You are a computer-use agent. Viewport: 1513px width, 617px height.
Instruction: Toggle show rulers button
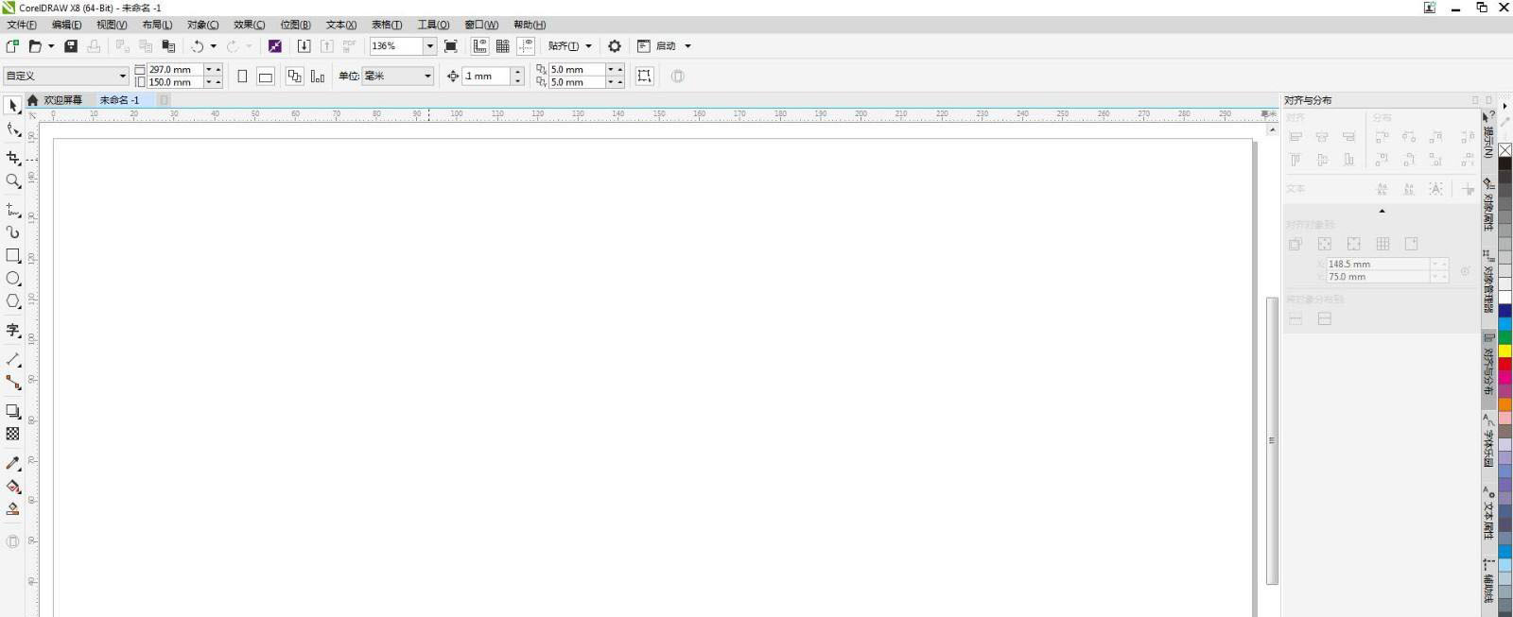click(480, 46)
